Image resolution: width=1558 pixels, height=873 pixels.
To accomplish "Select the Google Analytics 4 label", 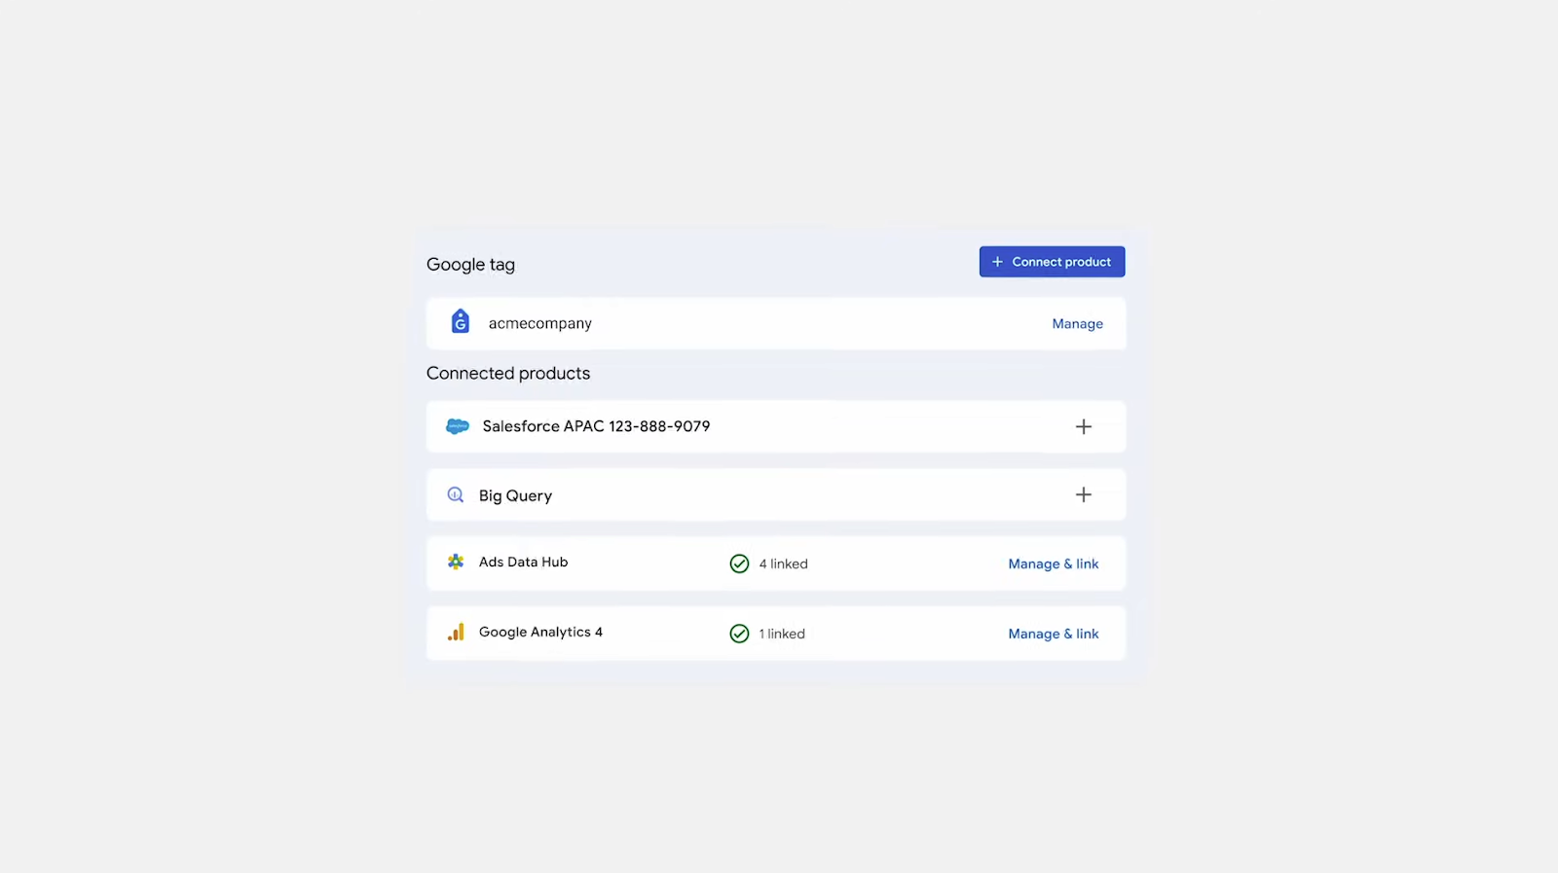I will [540, 632].
